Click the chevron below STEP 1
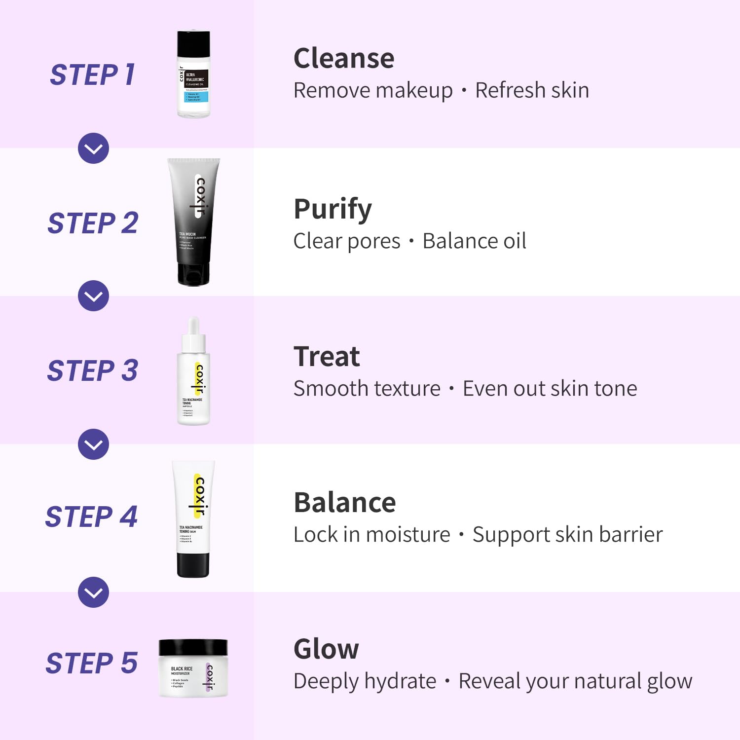This screenshot has width=740, height=740. 93,148
